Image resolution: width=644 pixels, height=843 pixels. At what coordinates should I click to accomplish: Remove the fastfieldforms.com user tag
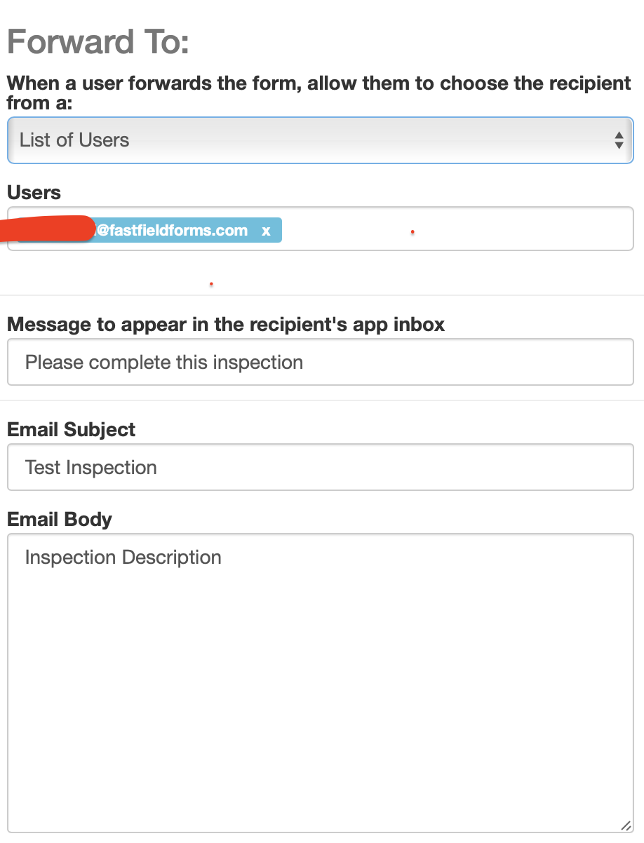point(266,231)
